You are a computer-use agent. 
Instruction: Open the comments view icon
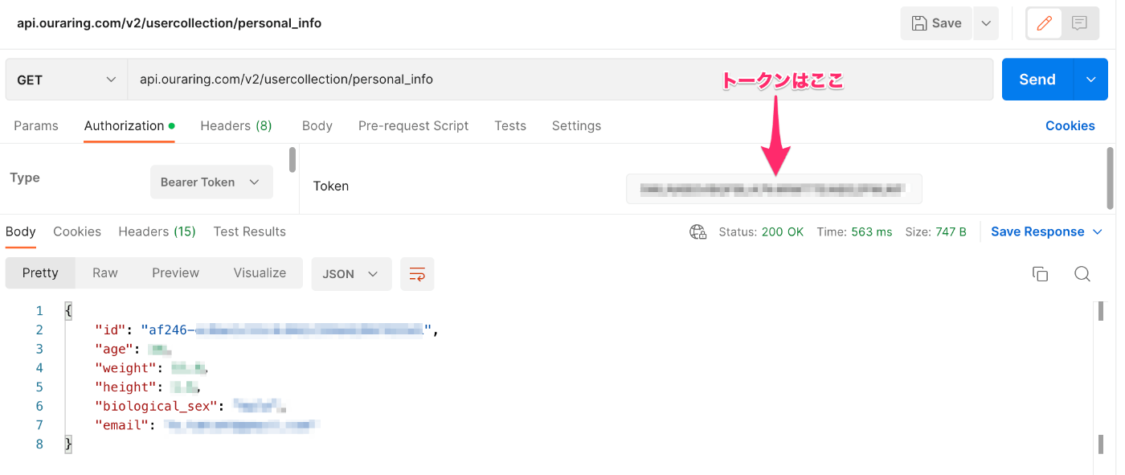coord(1080,23)
